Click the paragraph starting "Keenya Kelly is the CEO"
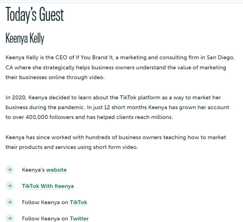The image size is (243, 222). [x=120, y=67]
